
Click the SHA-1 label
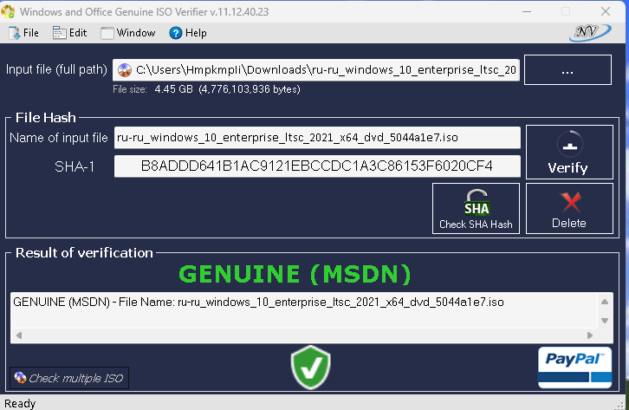(x=75, y=166)
